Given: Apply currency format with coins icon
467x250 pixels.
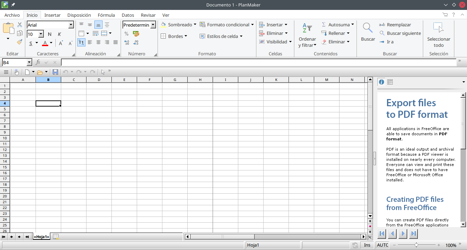Looking at the screenshot, I should click(x=136, y=33).
